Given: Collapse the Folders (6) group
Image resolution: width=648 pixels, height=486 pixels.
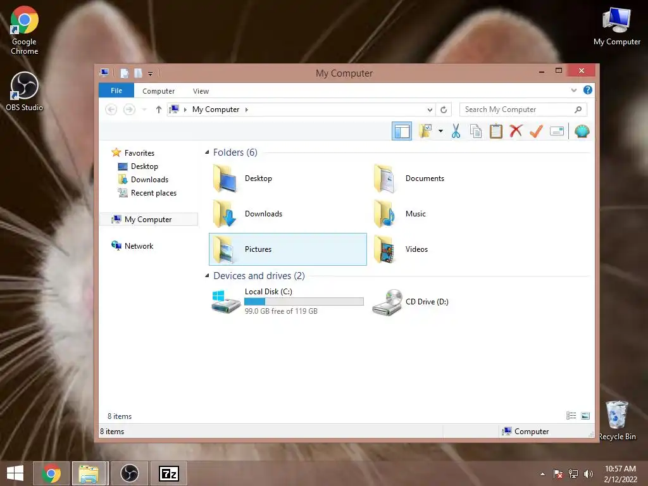Looking at the screenshot, I should (x=207, y=153).
